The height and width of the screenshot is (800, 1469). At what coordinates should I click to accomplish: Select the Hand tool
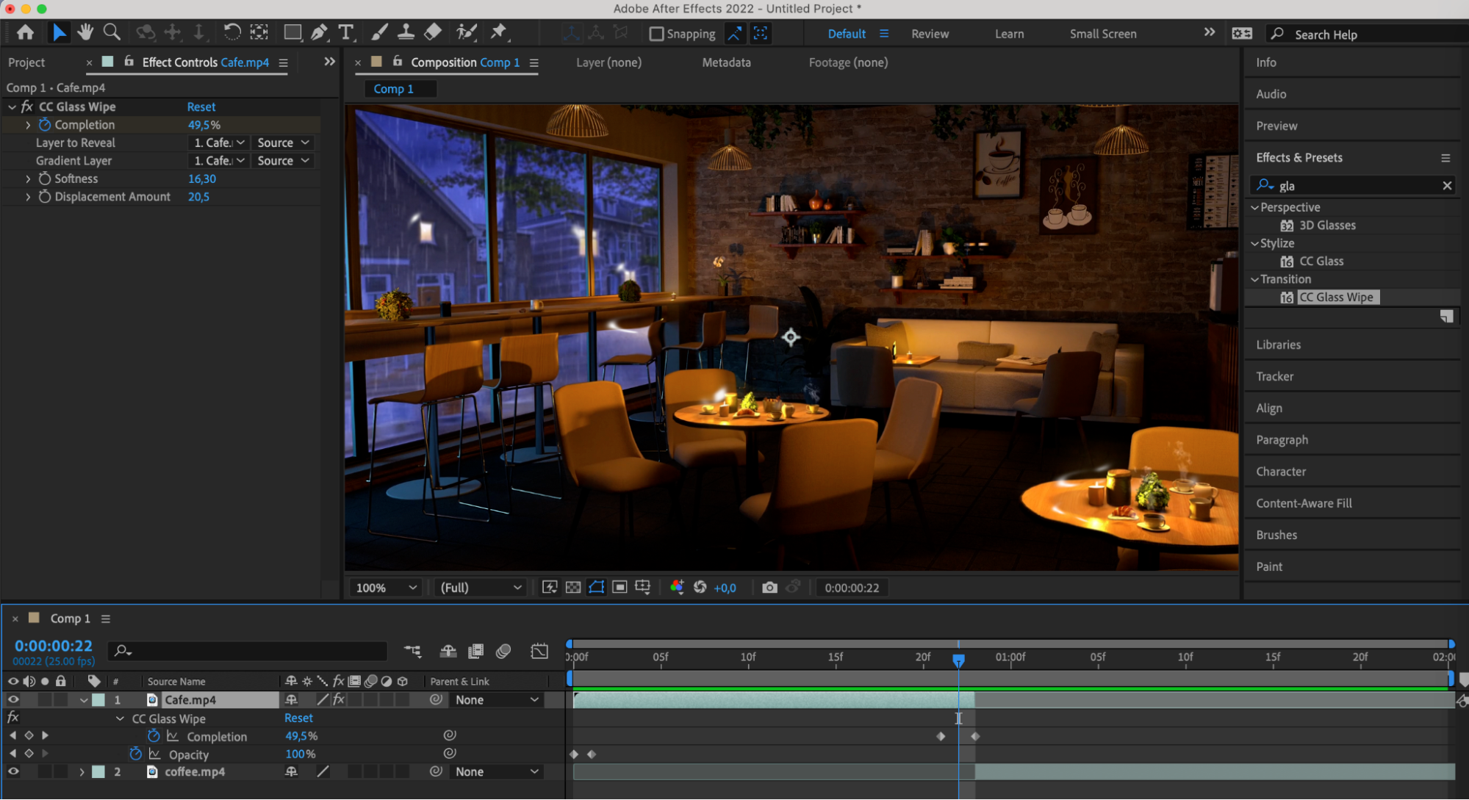point(85,32)
